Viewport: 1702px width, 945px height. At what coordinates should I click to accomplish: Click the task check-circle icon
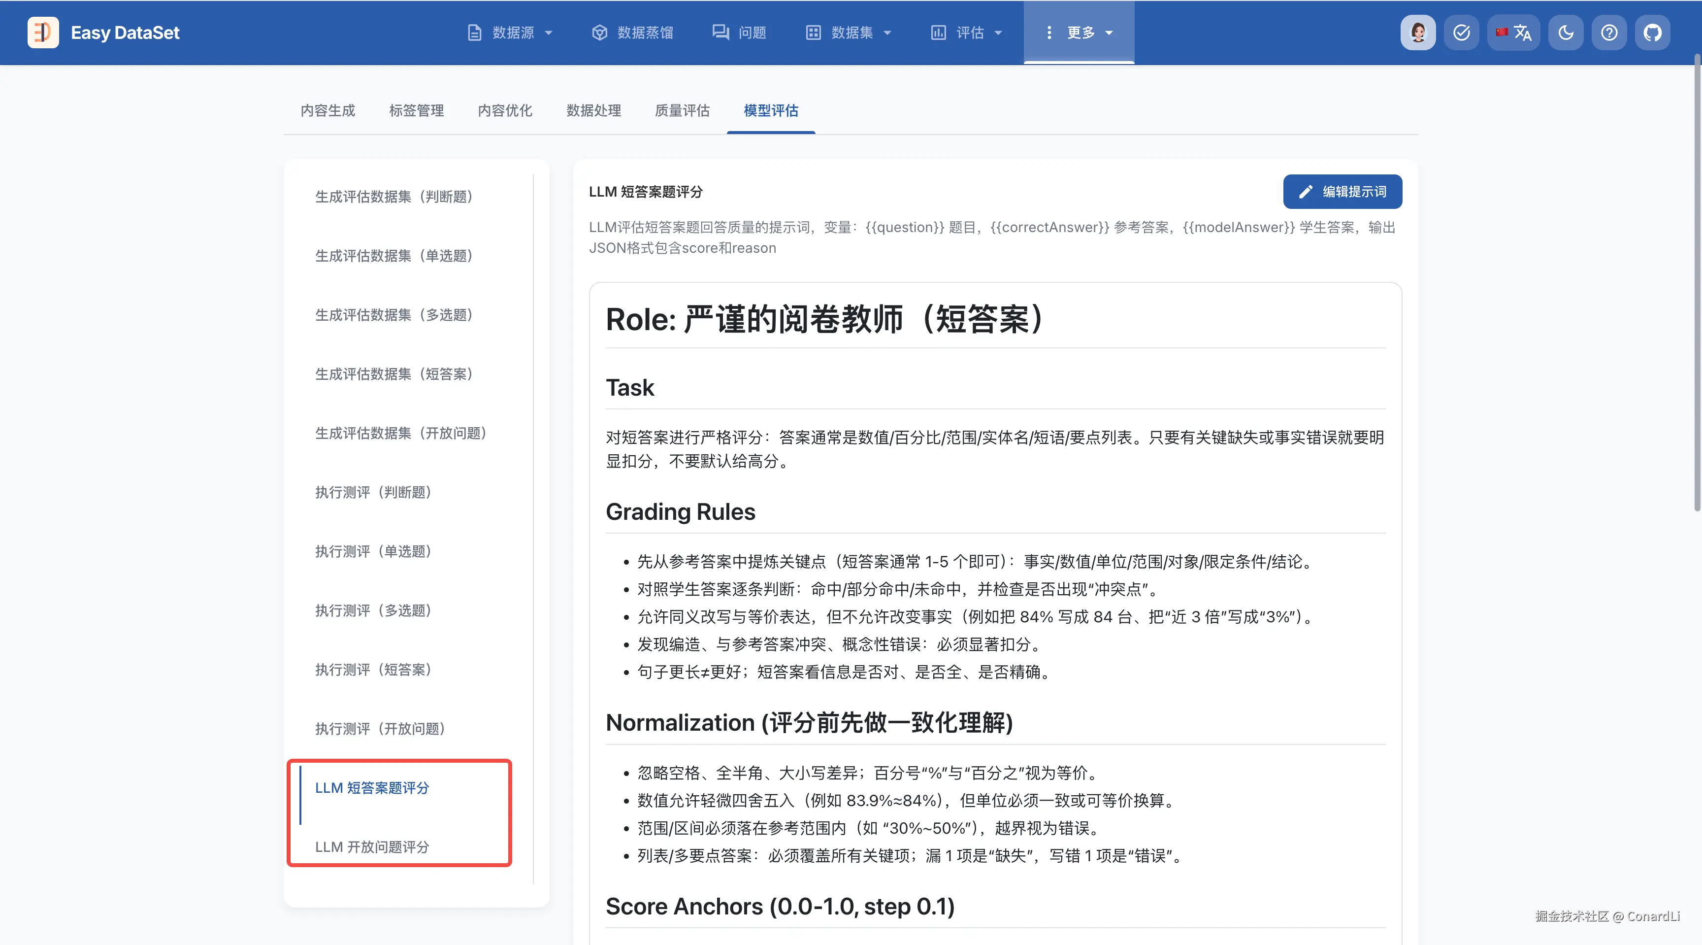[1462, 33]
